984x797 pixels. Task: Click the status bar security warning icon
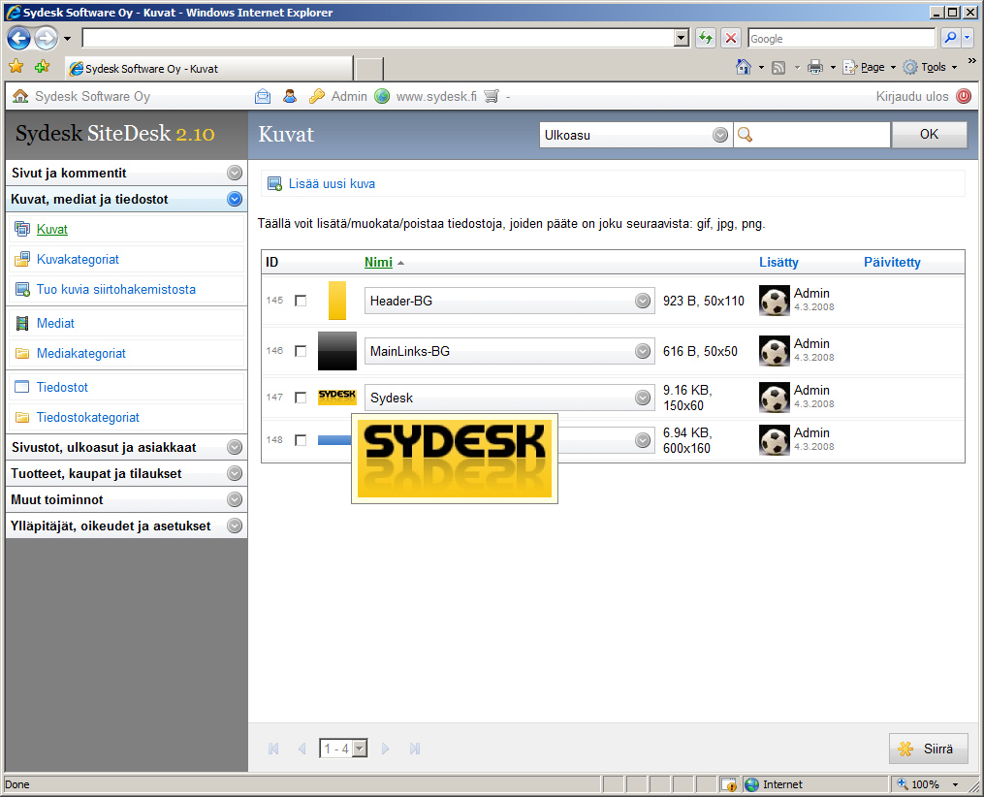729,784
